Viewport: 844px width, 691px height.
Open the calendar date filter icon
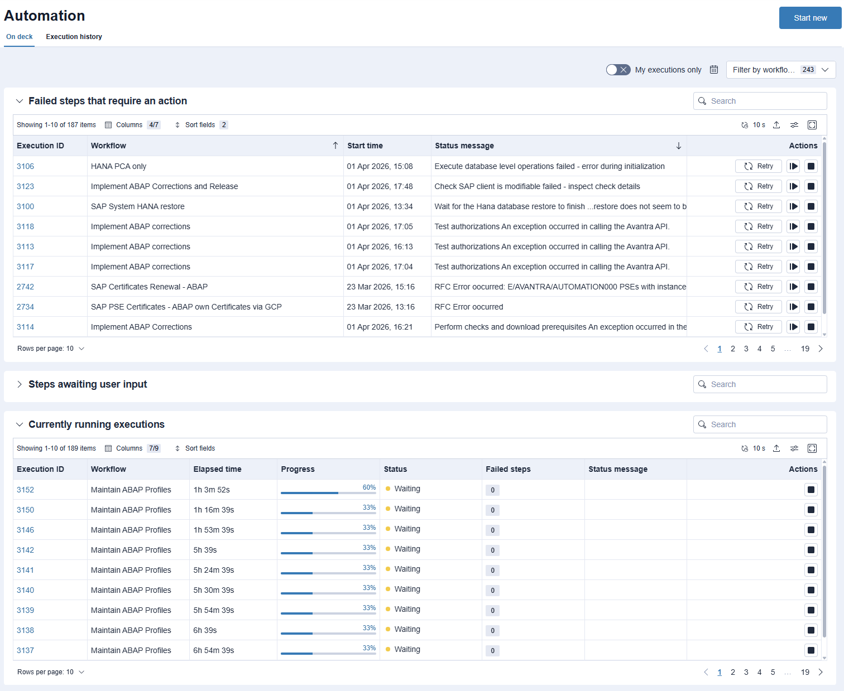pyautogui.click(x=714, y=70)
